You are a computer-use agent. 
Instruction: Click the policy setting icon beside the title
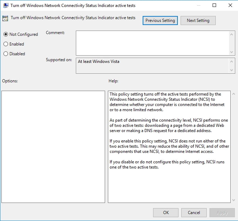5,18
